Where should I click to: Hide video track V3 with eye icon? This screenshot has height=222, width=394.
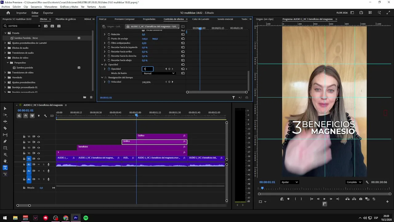pyautogui.click(x=38, y=148)
